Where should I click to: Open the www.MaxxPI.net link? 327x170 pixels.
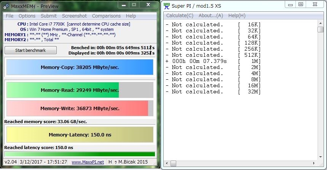coord(88,162)
